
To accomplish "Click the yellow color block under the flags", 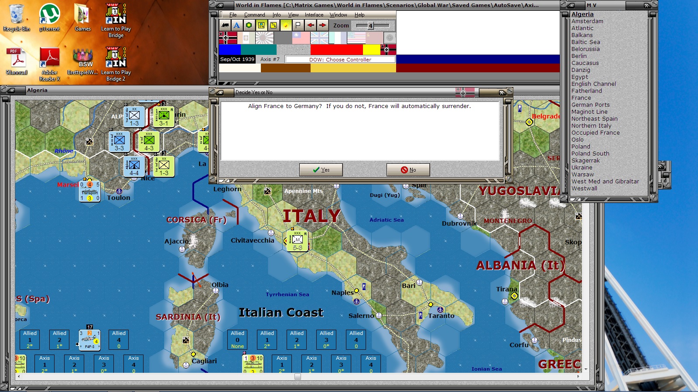I will point(372,50).
